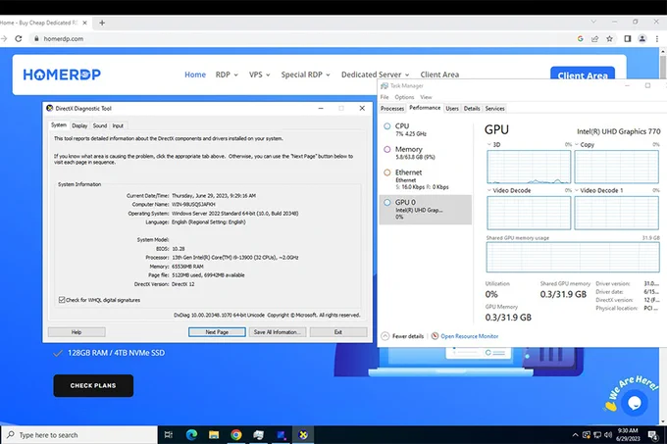Click the share page icon in Chrome
Screen dimensions: 667x444
pos(594,38)
